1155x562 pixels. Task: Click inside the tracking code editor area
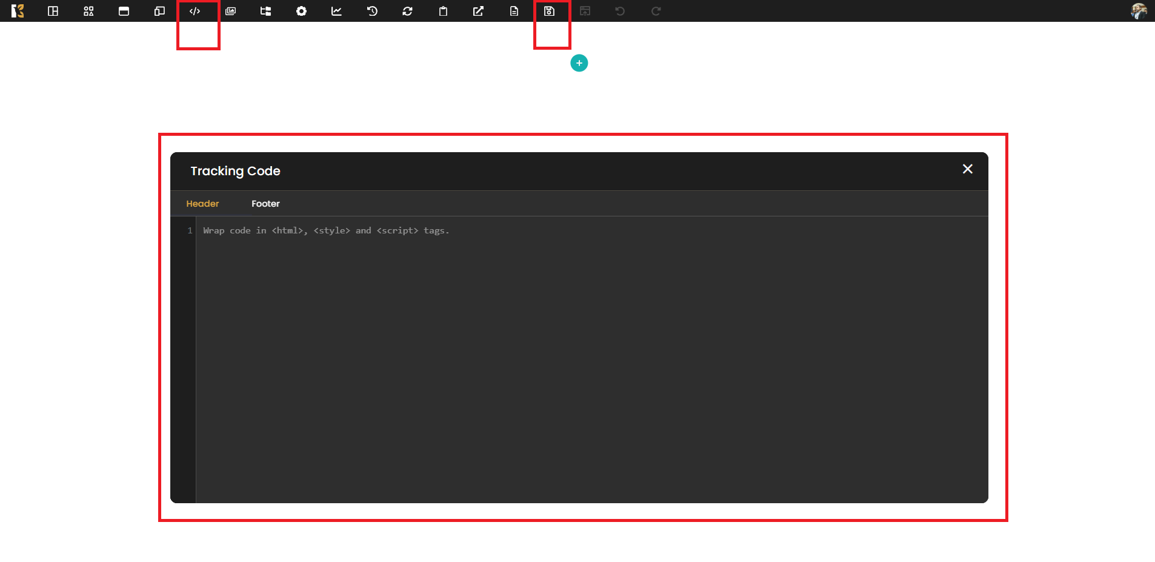click(591, 359)
